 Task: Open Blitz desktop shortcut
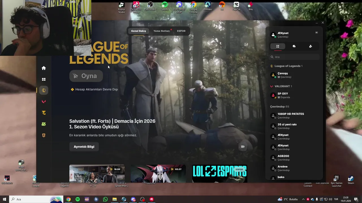pyautogui.click(x=251, y=6)
